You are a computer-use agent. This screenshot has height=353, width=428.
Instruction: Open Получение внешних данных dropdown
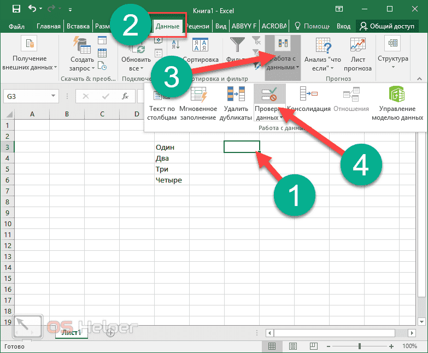point(29,55)
